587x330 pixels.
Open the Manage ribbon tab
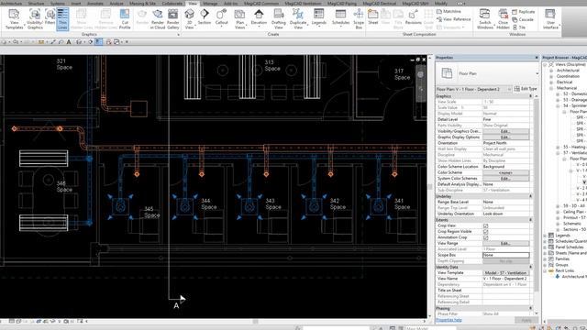(x=210, y=3)
